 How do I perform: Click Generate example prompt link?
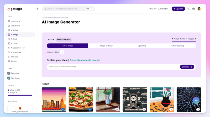[x=85, y=60]
